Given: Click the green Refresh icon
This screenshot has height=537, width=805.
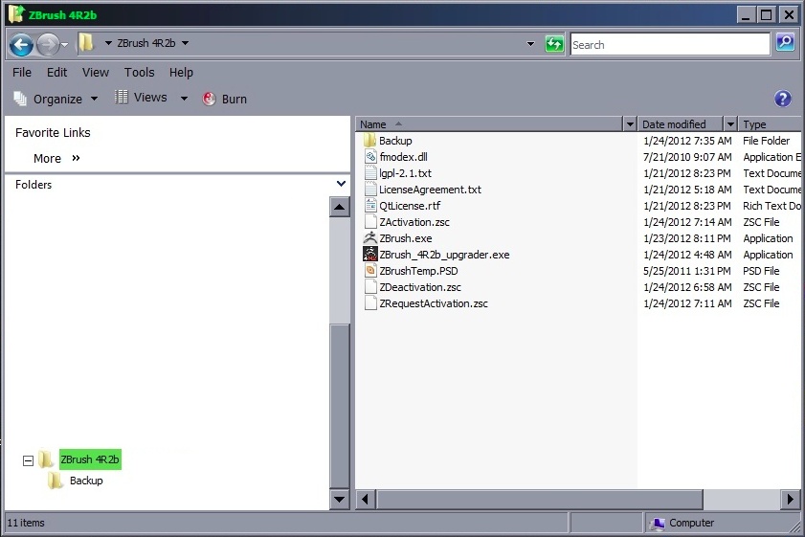Looking at the screenshot, I should (x=554, y=44).
